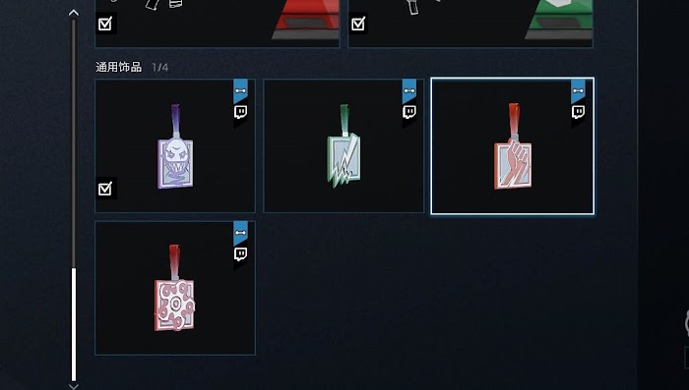Click Twitch icon on pink charm tile
Screen dimensions: 689x390
240,254
